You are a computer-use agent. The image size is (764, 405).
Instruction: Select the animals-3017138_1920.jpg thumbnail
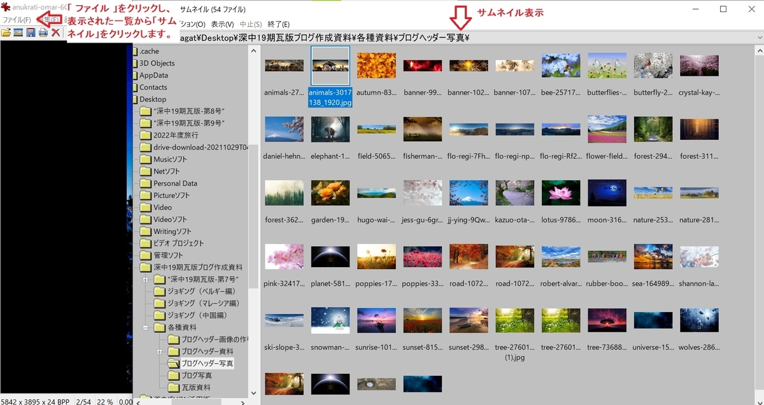[330, 65]
